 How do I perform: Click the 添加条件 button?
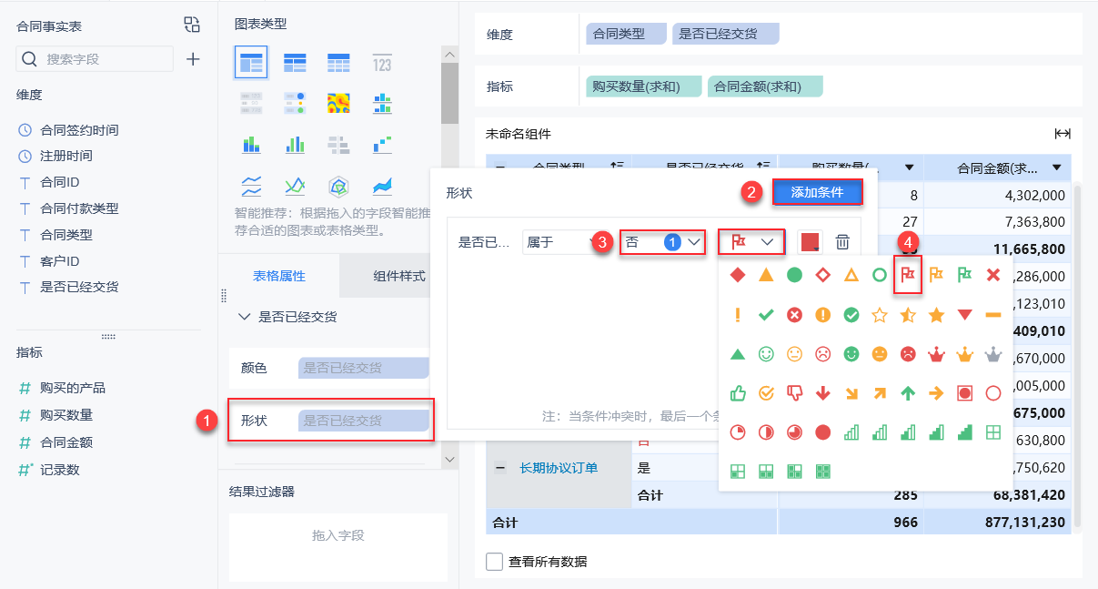(817, 192)
